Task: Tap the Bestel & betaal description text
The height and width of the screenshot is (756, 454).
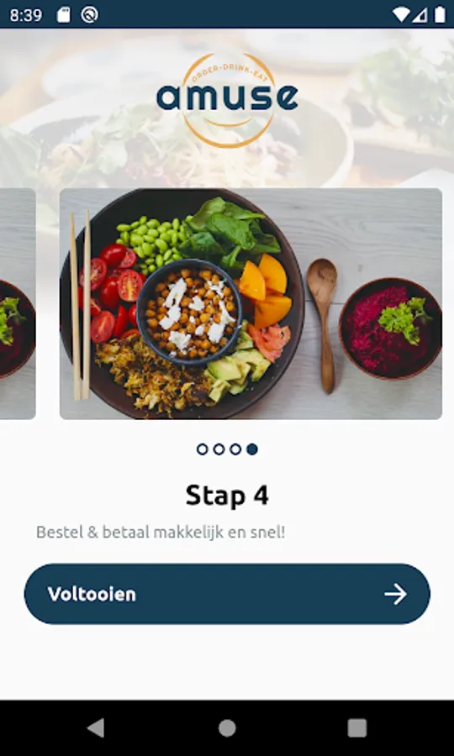Action: coord(161,533)
